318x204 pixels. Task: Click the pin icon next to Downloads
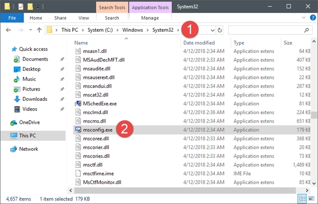(x=62, y=99)
